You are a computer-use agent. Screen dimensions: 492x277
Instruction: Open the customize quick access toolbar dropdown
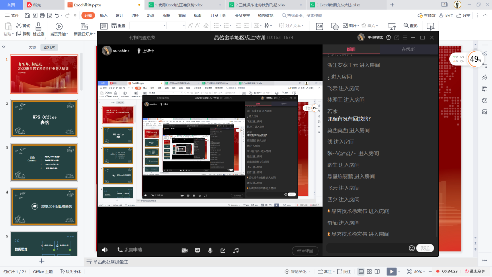pos(75,15)
